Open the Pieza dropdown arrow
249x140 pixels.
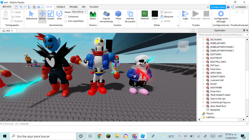[118, 22]
